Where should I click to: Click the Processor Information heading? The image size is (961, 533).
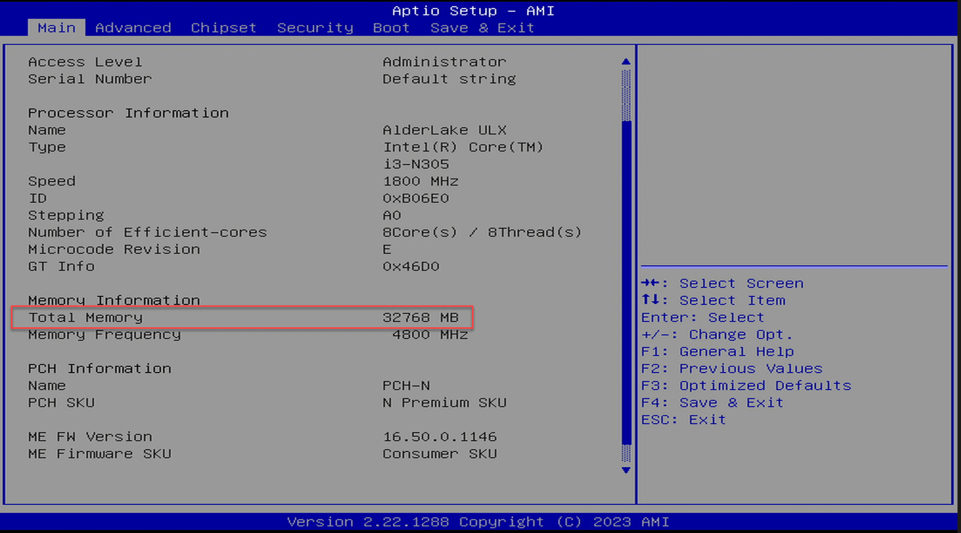point(128,113)
